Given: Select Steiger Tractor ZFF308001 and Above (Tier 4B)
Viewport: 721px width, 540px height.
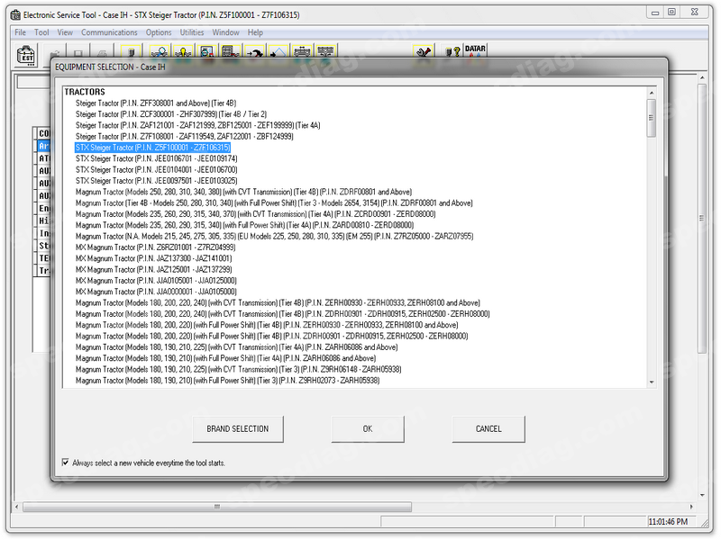Looking at the screenshot, I should pos(155,103).
